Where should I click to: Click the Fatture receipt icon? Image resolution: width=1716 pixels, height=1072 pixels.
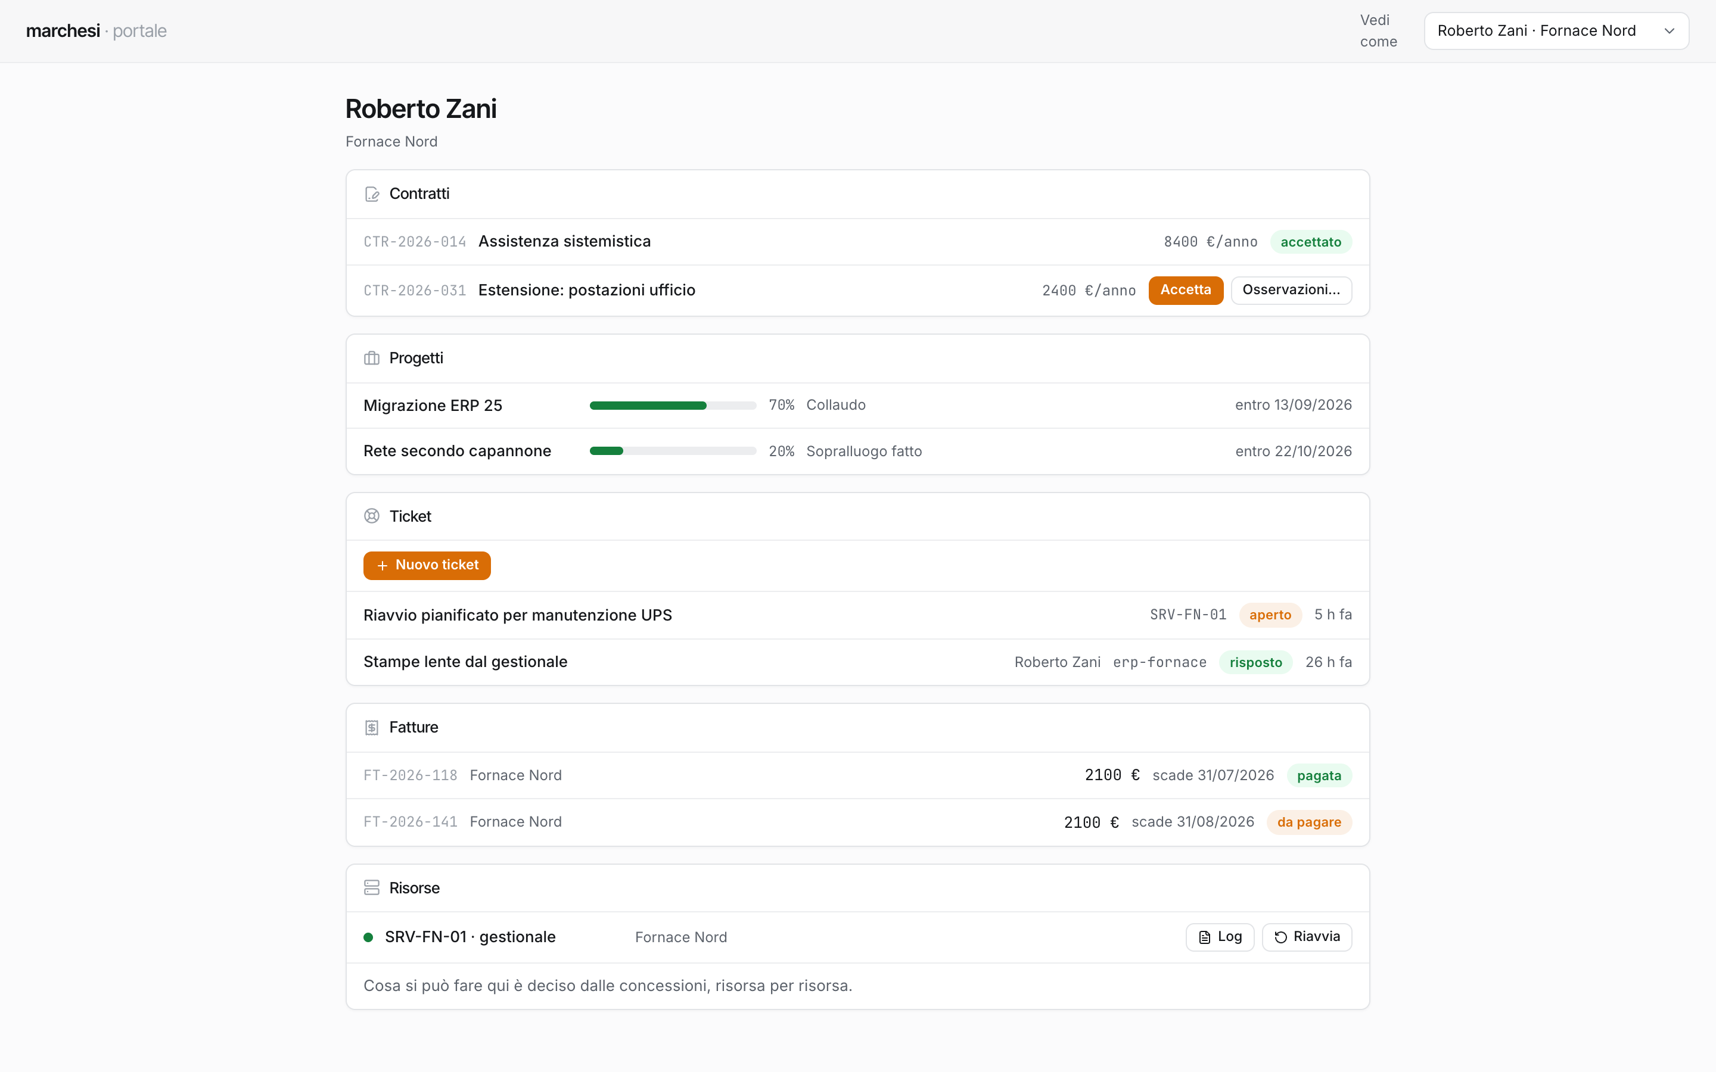point(372,727)
